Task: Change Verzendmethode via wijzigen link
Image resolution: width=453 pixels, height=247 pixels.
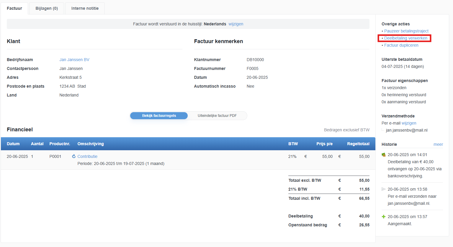Action: coord(409,123)
